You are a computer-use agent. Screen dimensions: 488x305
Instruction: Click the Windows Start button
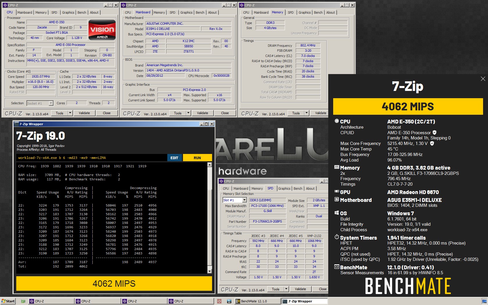[x=8, y=301]
